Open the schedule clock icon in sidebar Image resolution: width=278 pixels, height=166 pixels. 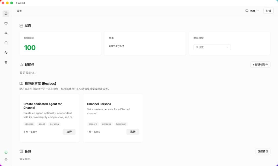[x=6, y=43]
